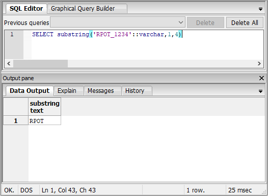Select the Data Output tab

30,91
